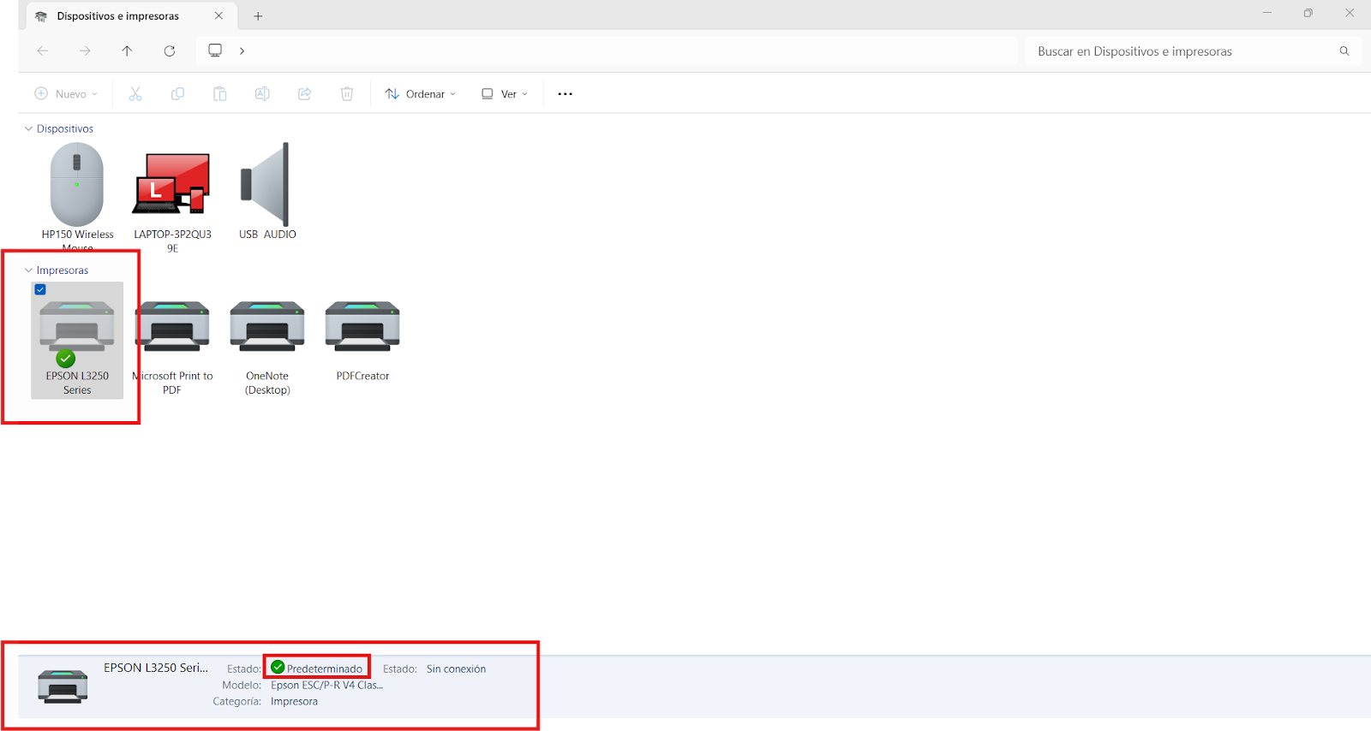1371x731 pixels.
Task: Open the three-dot more options menu
Action: [x=565, y=94]
